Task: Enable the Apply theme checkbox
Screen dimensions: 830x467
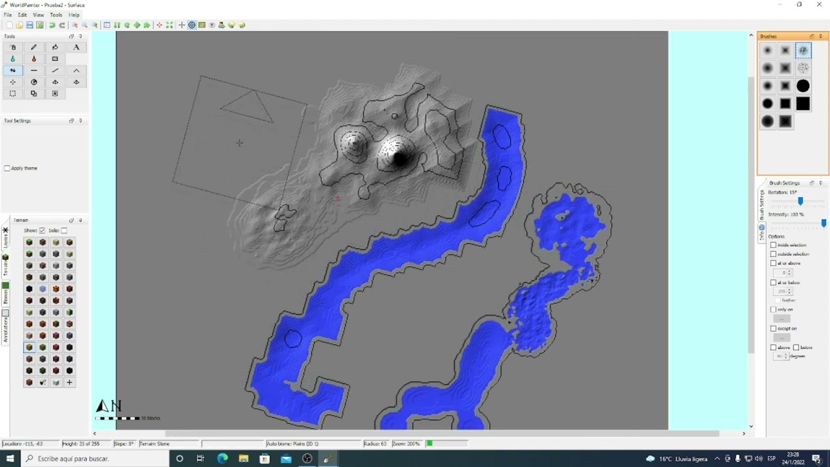Action: click(7, 168)
